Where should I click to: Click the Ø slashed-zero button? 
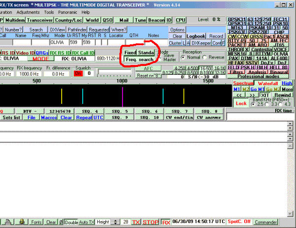[61, 222]
